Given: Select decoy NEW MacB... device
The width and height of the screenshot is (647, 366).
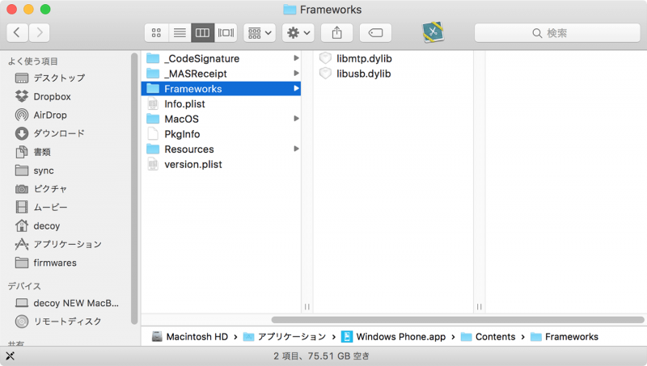Looking at the screenshot, I should pos(69,303).
